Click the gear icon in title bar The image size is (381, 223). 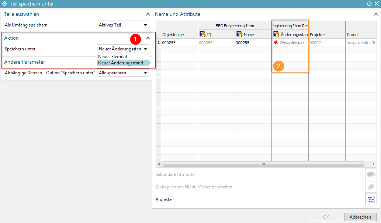[x=5, y=4]
